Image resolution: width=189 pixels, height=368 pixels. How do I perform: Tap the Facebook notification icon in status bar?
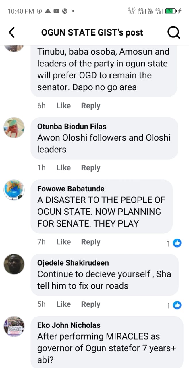(40, 11)
